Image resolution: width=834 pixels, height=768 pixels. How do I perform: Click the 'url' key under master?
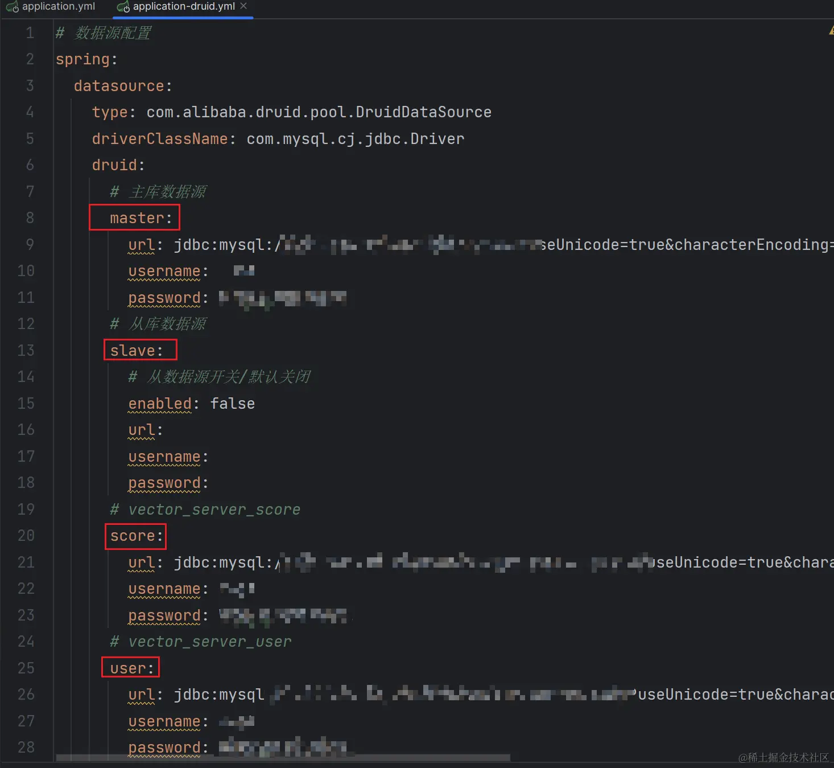pos(142,245)
